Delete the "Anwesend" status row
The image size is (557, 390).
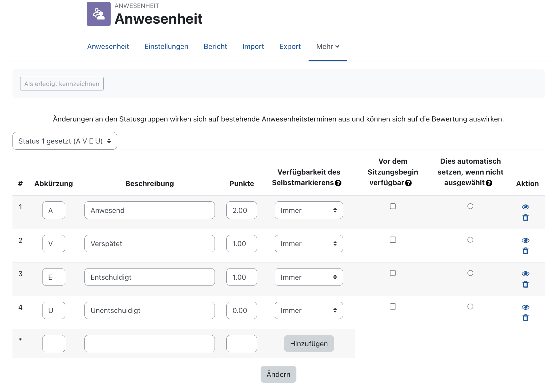[x=526, y=218]
